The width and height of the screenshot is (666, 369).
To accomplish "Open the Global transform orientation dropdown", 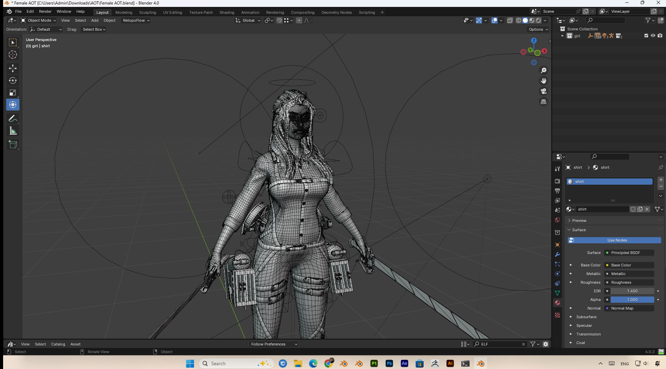I will tap(248, 20).
